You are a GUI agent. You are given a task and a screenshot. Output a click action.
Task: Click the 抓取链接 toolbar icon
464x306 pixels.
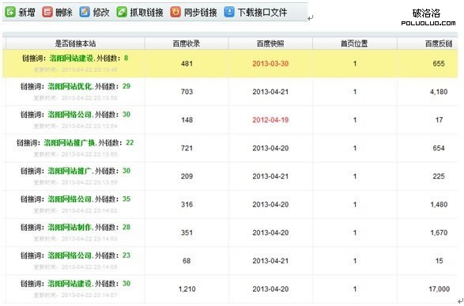(122, 12)
